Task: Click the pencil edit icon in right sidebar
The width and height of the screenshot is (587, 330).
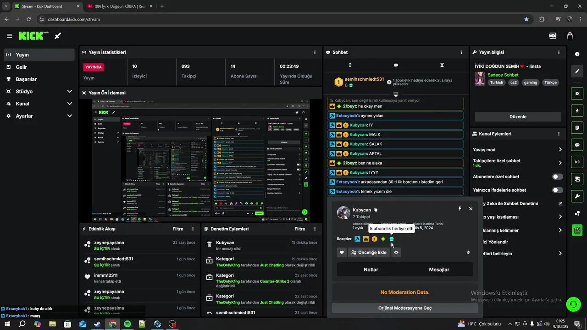Action: coord(577,71)
